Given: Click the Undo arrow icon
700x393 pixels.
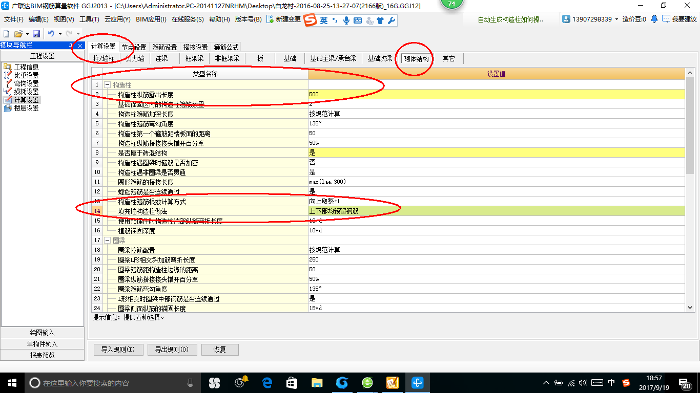Looking at the screenshot, I should (x=51, y=34).
